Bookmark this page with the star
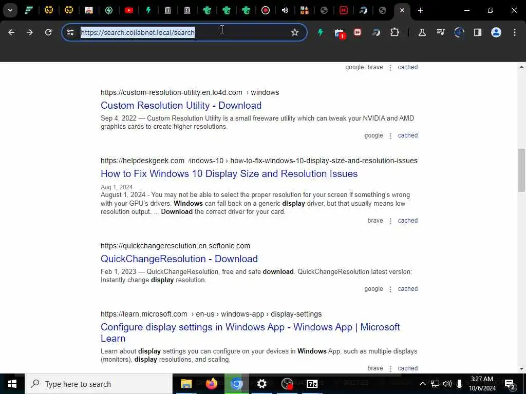The image size is (526, 394). (294, 32)
